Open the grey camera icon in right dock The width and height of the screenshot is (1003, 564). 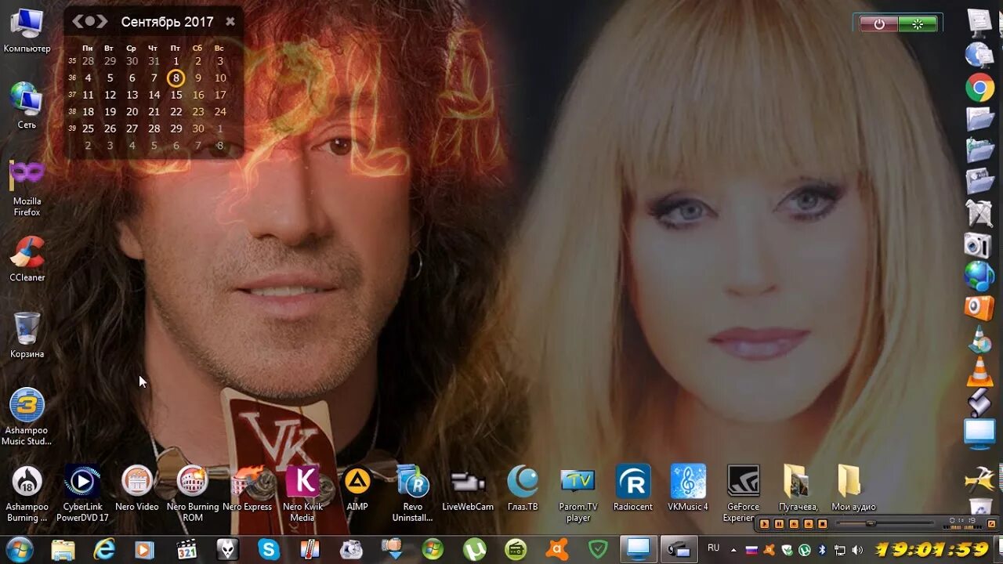click(978, 245)
